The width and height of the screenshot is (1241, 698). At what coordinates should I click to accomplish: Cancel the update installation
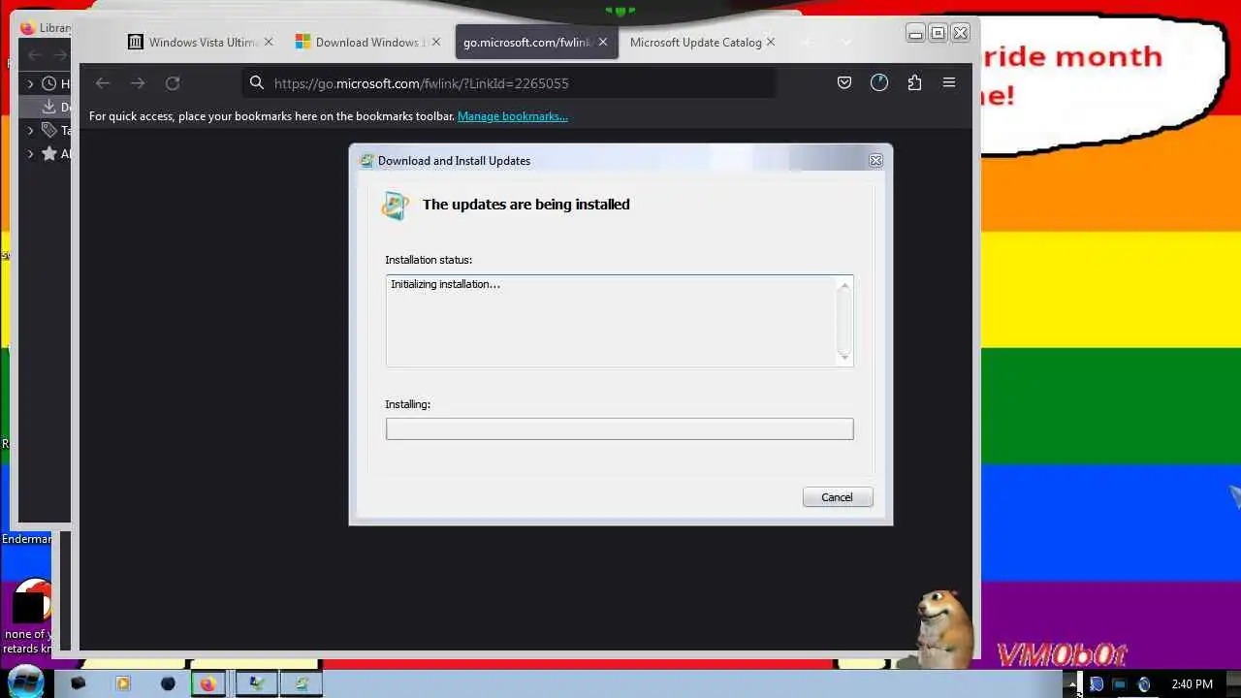838,497
